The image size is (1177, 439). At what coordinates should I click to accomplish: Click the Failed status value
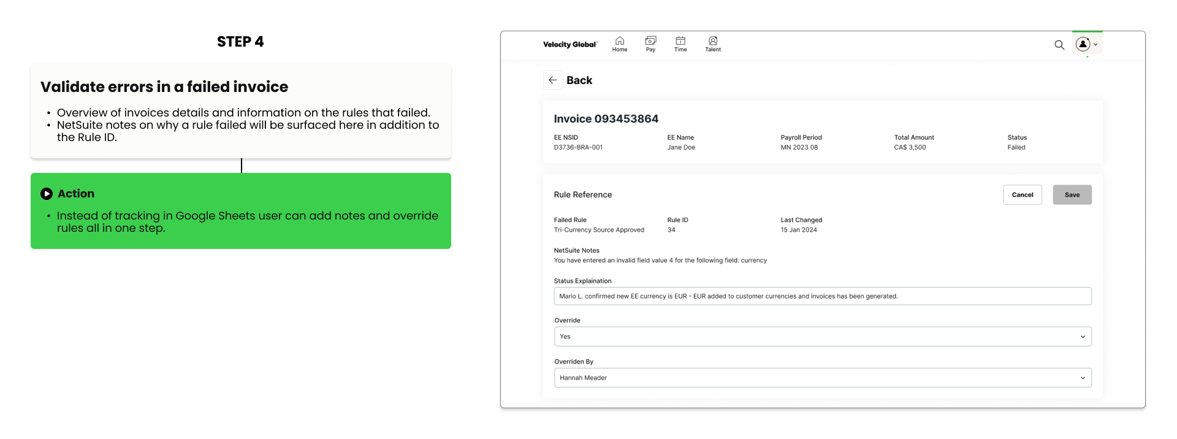click(1016, 147)
